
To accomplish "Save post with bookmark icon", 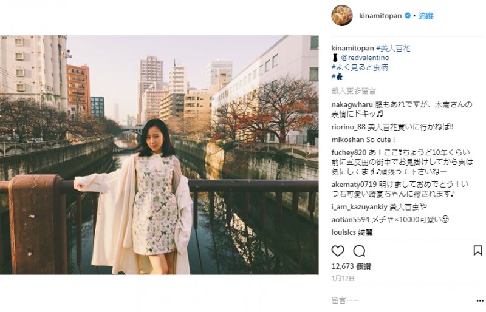I will pos(477,251).
